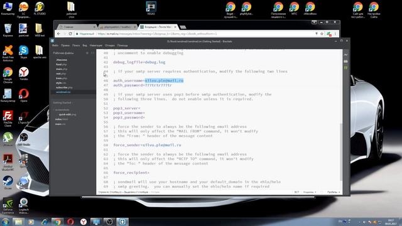
Task: Open Файл menu in Brackets
Action: coord(55,45)
